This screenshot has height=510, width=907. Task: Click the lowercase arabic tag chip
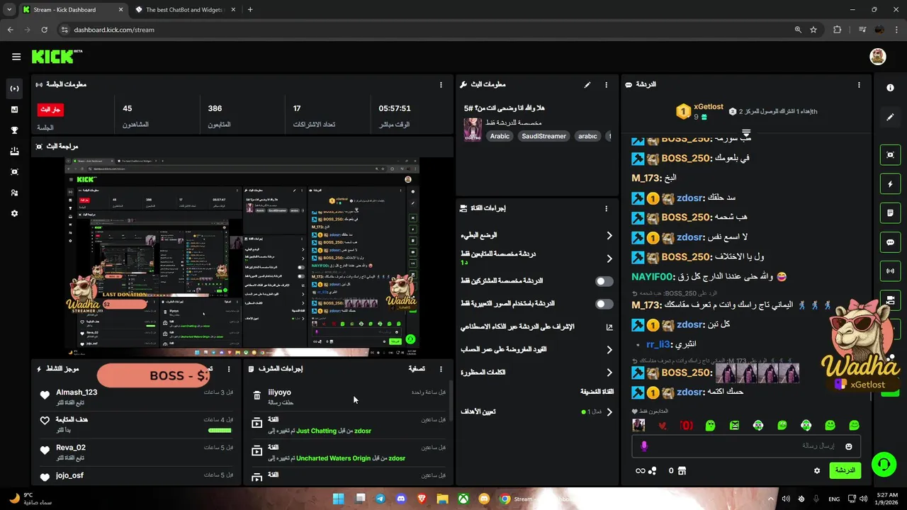[x=587, y=136]
